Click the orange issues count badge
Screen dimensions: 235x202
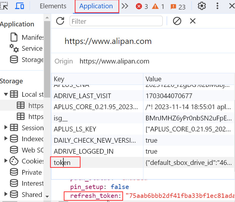(178, 7)
